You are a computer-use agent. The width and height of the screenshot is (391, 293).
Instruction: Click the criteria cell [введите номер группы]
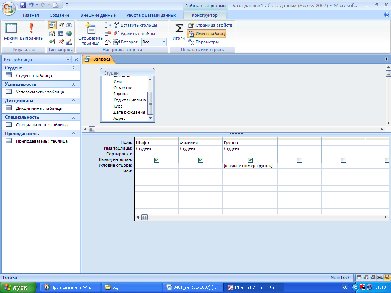tap(250, 166)
